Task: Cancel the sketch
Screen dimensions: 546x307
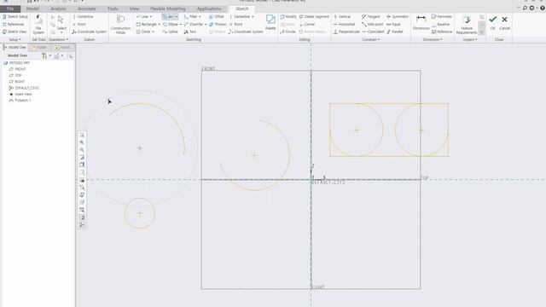Action: pos(504,22)
